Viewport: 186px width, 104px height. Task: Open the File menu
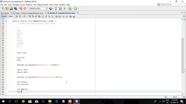(2, 5)
